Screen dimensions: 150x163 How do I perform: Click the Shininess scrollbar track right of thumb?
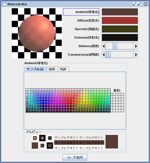[125, 46]
